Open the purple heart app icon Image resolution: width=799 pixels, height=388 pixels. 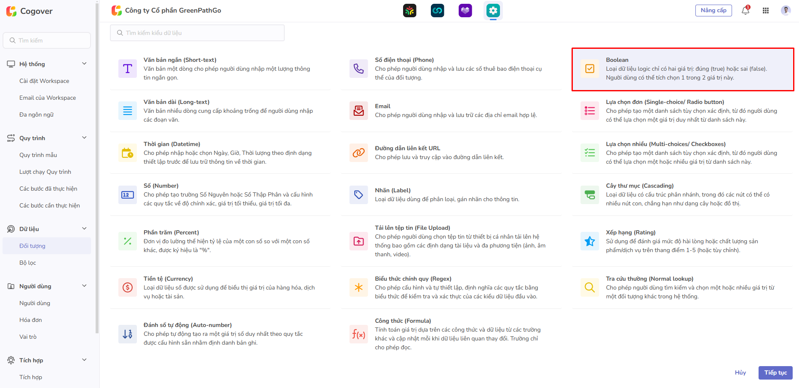pos(465,11)
